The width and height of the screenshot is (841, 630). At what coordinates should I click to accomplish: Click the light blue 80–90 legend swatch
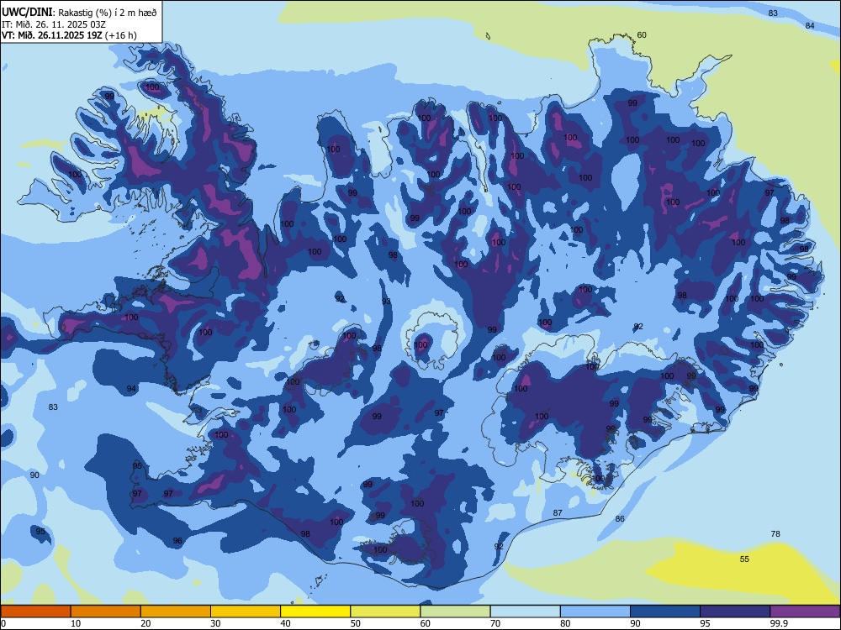pyautogui.click(x=595, y=612)
